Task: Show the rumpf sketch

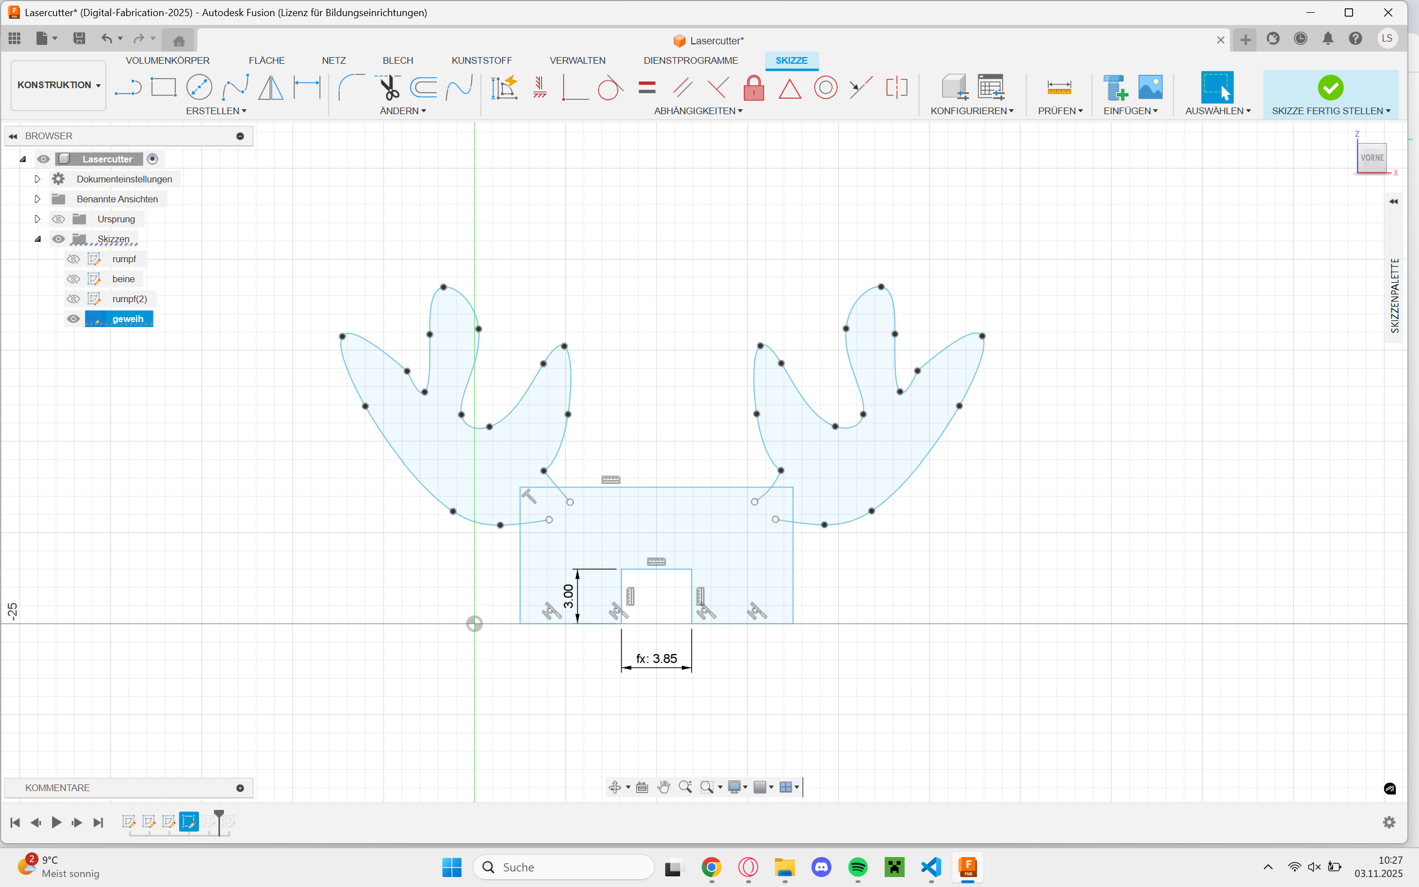Action: (73, 258)
